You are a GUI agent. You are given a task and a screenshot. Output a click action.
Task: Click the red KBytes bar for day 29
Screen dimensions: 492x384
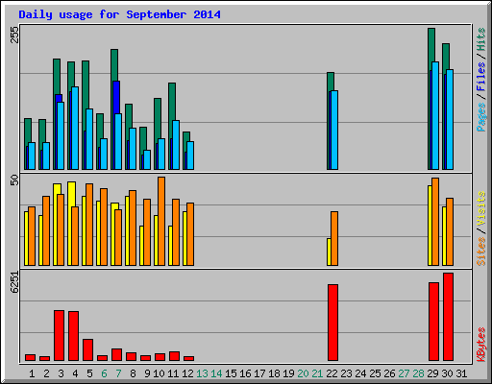pos(433,322)
